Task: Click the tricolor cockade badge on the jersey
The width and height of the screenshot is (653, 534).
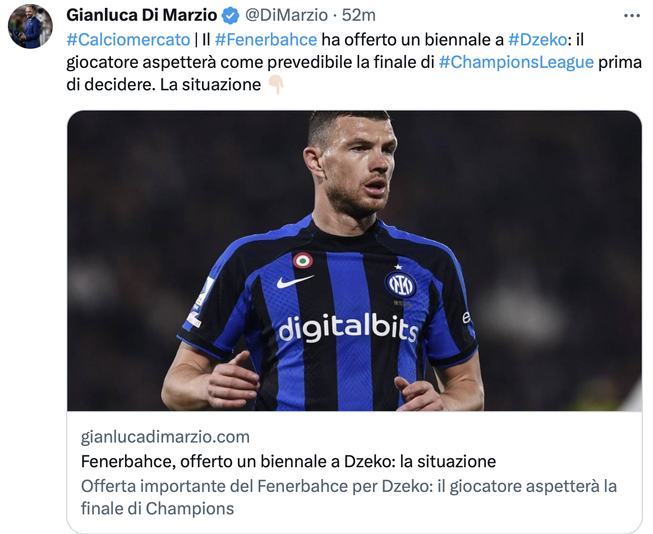Action: pyautogui.click(x=303, y=260)
